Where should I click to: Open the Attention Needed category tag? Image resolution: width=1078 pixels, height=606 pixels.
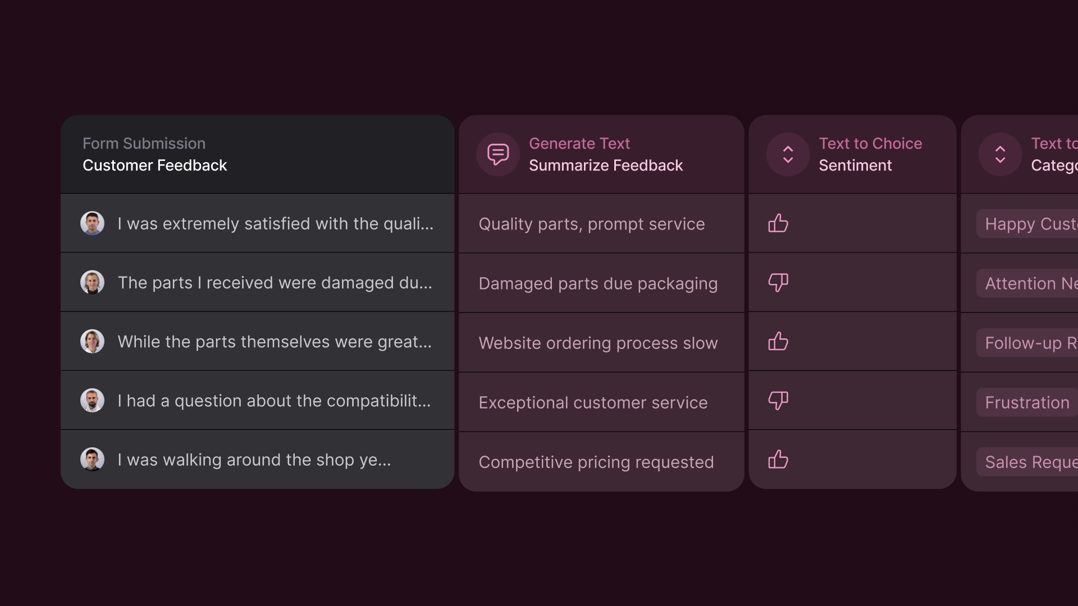tap(1027, 283)
